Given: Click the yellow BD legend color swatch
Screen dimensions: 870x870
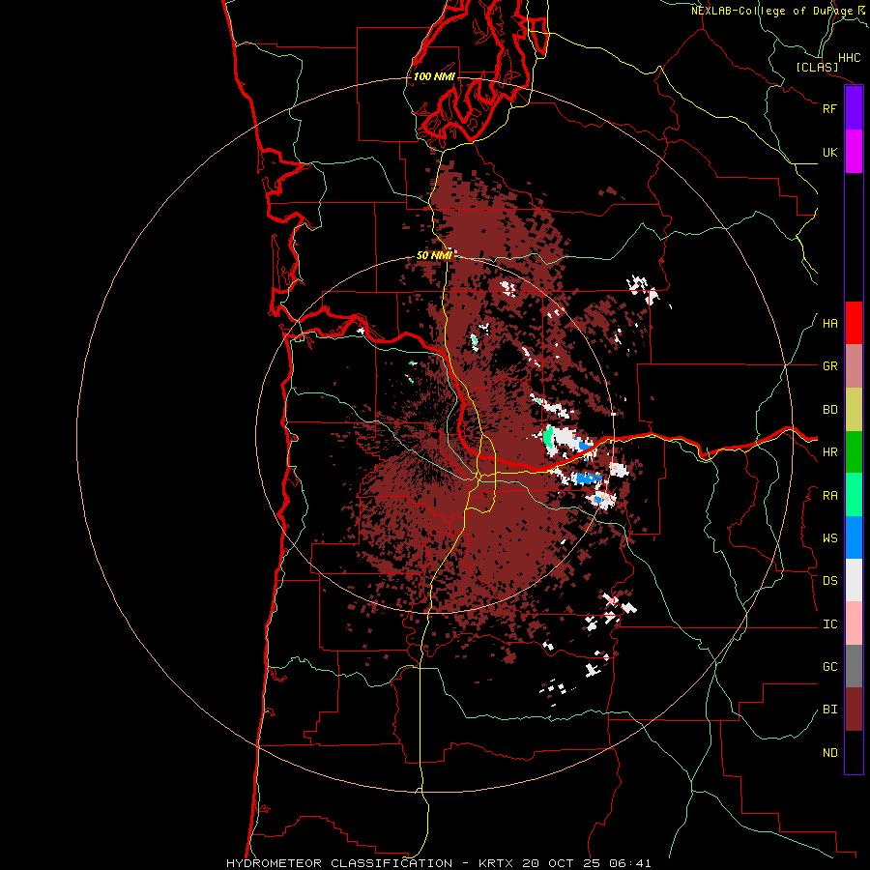Looking at the screenshot, I should tap(854, 410).
